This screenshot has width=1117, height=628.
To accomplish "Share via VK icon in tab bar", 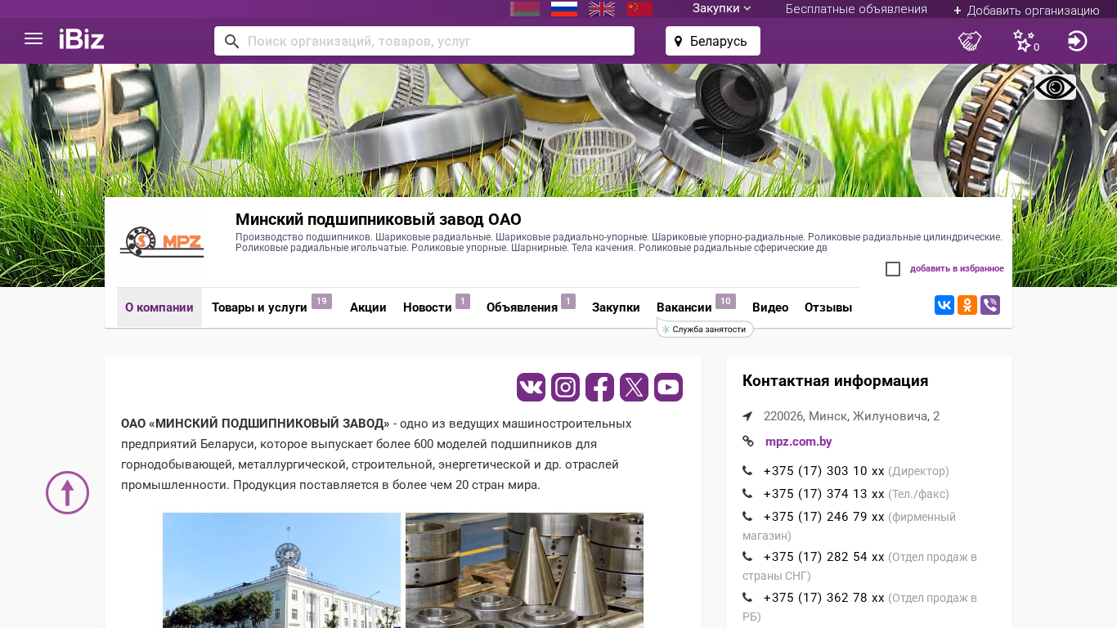I will point(944,305).
